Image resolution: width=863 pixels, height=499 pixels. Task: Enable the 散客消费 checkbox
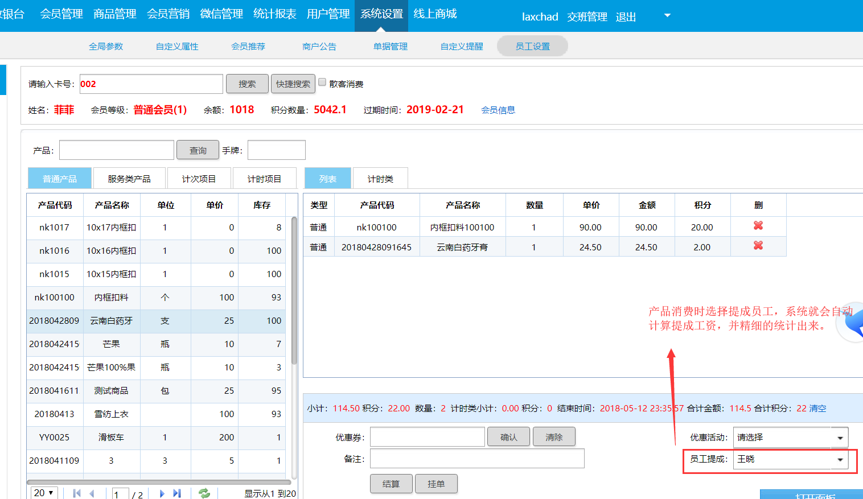pos(322,83)
